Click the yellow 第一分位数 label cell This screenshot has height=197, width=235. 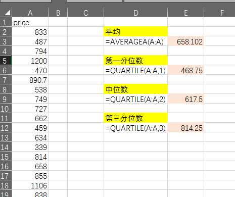(136, 60)
